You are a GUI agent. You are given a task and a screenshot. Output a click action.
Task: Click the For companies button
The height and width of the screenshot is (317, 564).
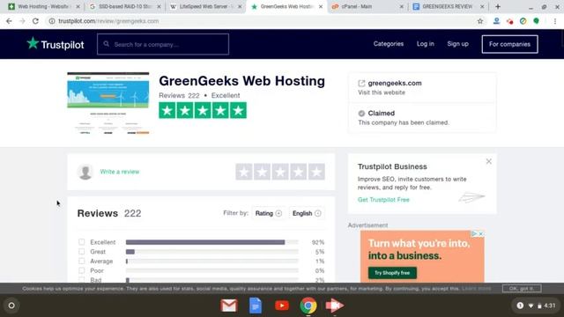tap(509, 44)
